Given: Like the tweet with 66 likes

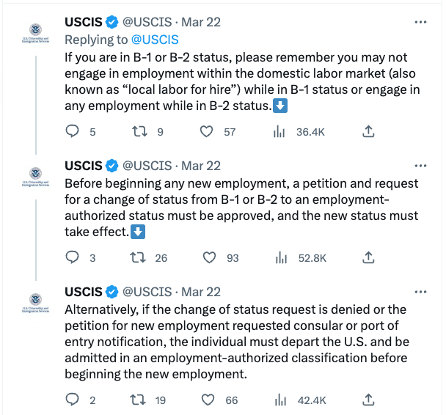Looking at the screenshot, I should (x=208, y=400).
